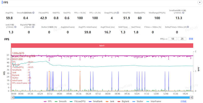Click help icon beside MedRange(FPS)[%]
The width and height of the screenshot is (203, 103).
[x=167, y=13]
